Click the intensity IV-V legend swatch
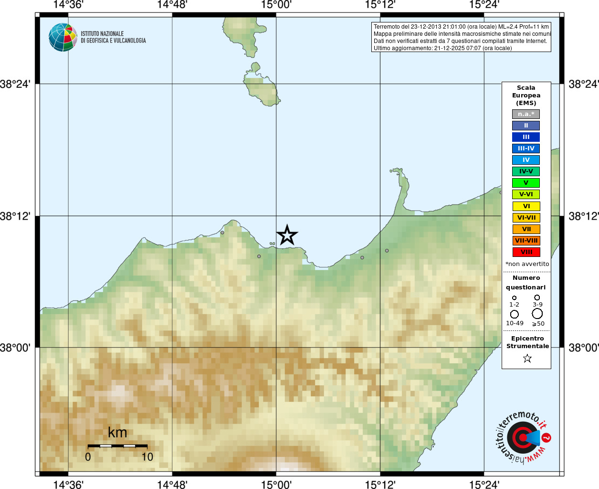This screenshot has height=489, width=599. tap(526, 171)
